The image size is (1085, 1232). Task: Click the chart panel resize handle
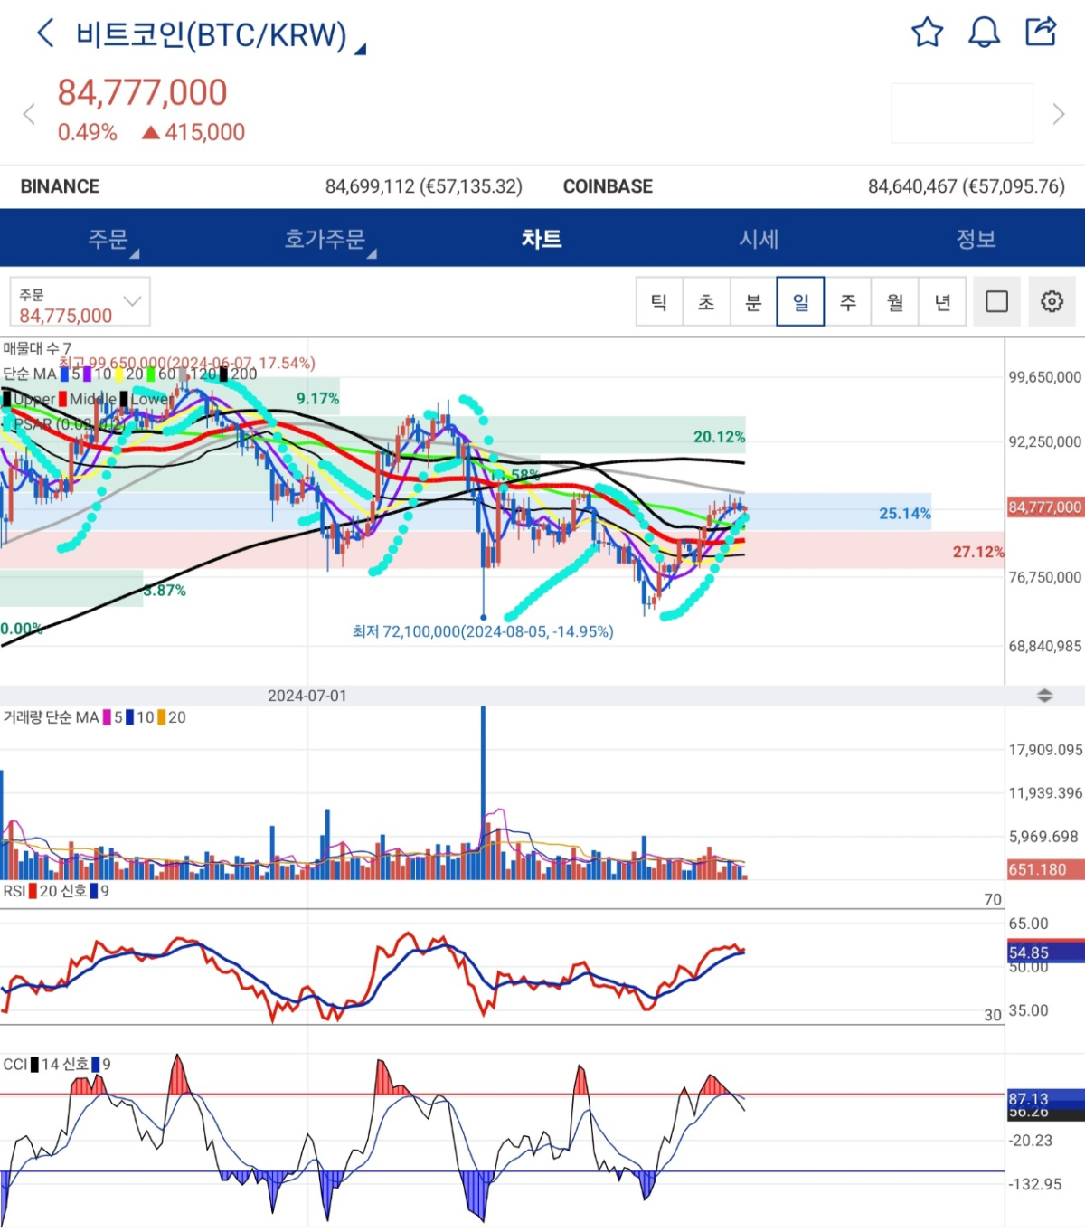[1044, 696]
